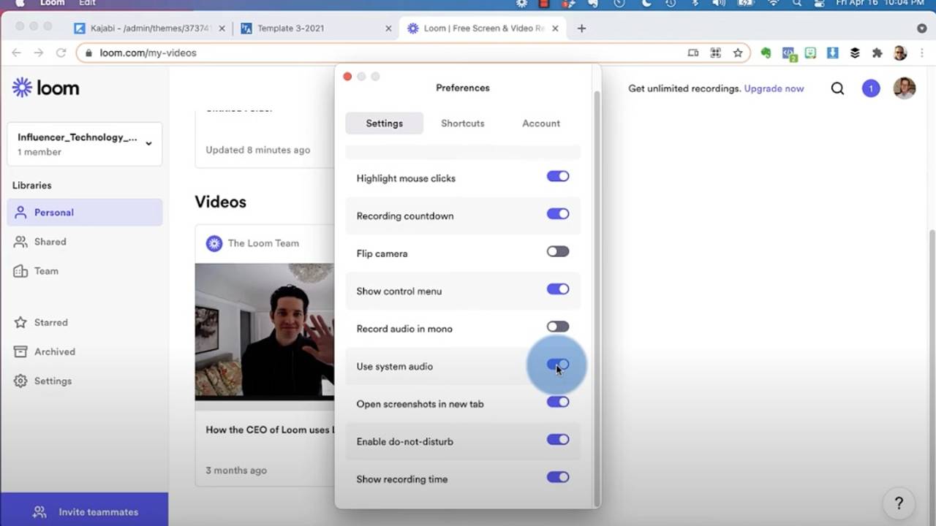Viewport: 936px width, 526px height.
Task: Open Chrome extensions puzzle icon
Action: 877,53
